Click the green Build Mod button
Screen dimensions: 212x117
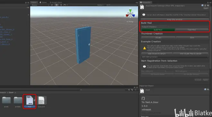click(158, 30)
